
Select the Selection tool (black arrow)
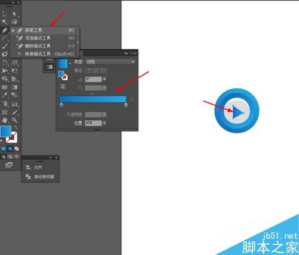(5, 14)
